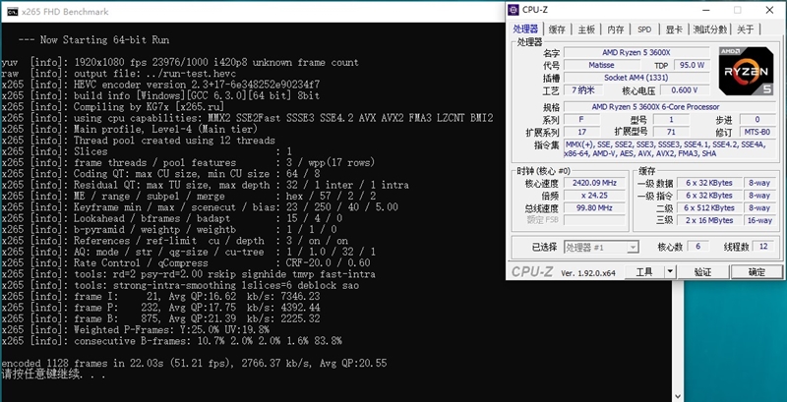Click the 'encoded 1128 frames' result line
Screen dimensions: 787x402
(x=194, y=364)
